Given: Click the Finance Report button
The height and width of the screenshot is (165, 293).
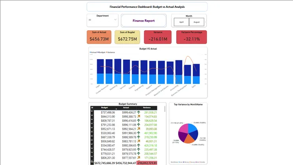Looking at the screenshot, I should tap(143, 21).
